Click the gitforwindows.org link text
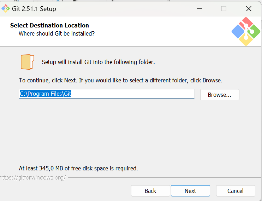 [33, 177]
